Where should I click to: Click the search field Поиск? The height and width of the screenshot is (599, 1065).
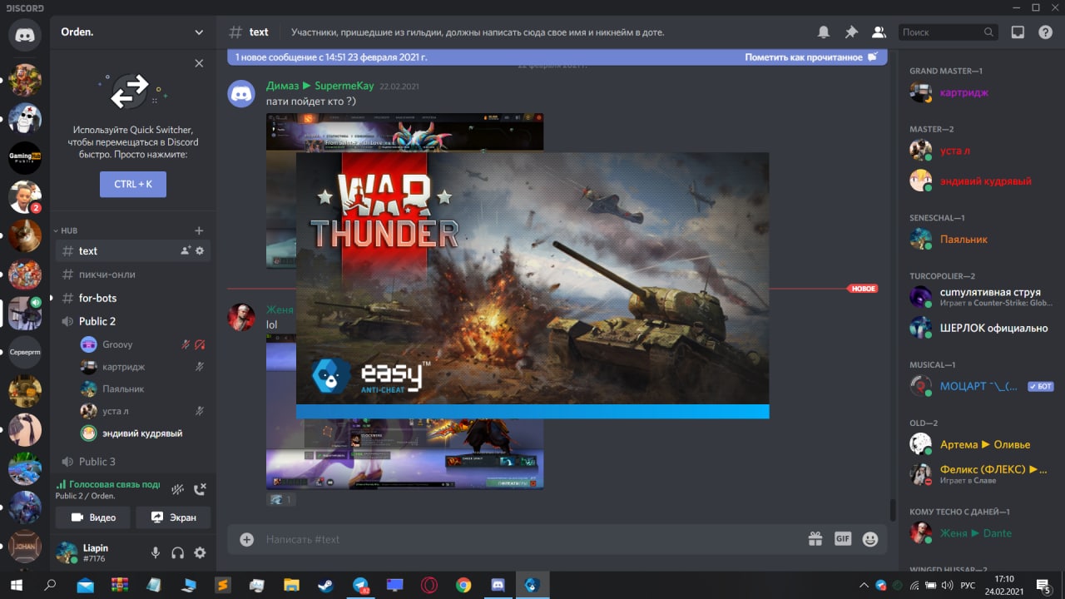coord(948,32)
